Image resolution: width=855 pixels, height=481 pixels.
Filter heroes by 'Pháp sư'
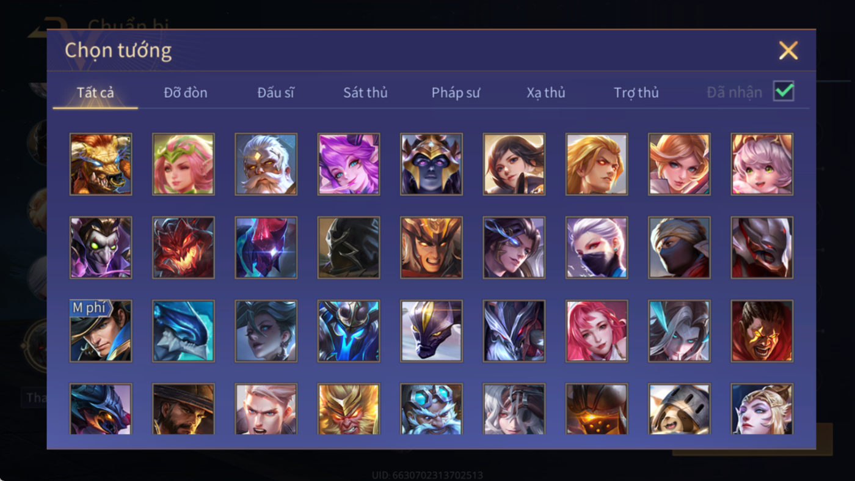(x=456, y=93)
